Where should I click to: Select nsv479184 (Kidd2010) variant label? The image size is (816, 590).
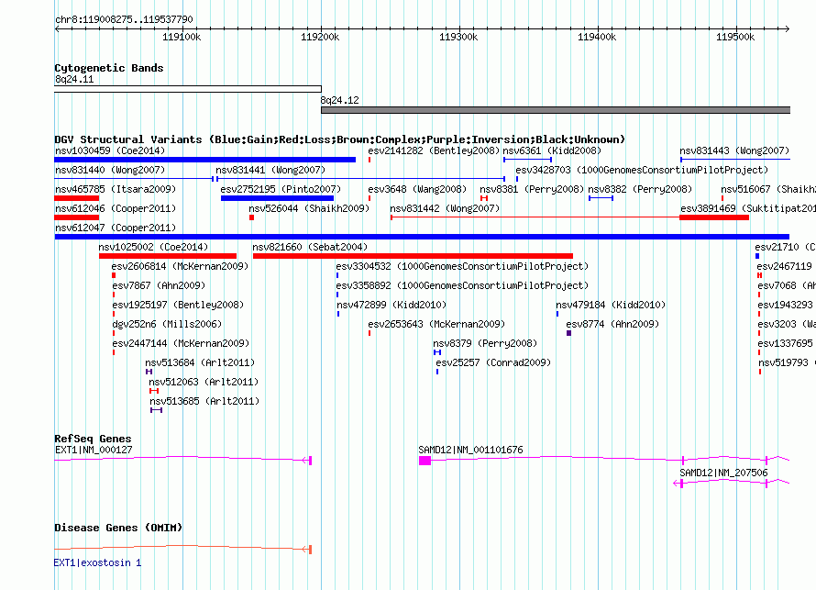[611, 305]
